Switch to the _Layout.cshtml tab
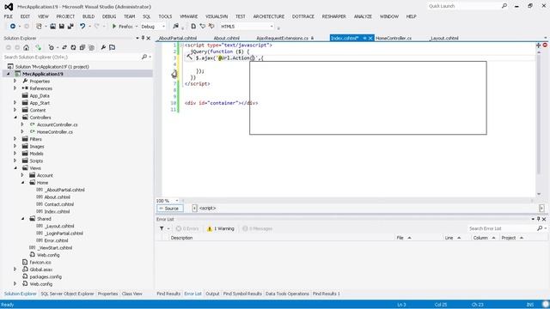 [444, 38]
